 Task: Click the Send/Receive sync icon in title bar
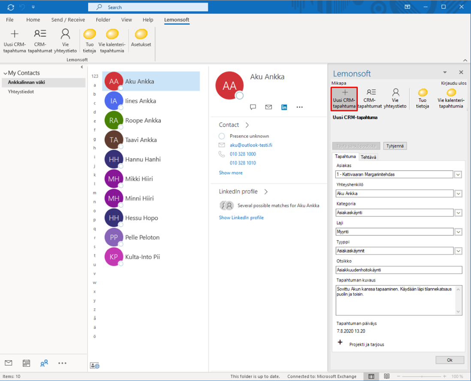(x=11, y=7)
